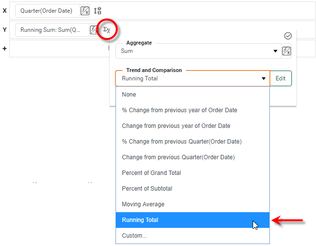Choose Percent of Grand Total
316x246 pixels.
pos(151,173)
